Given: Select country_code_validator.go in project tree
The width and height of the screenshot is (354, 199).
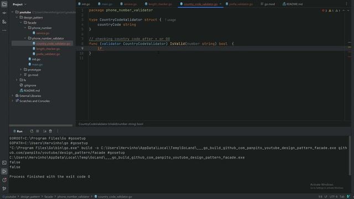Looking at the screenshot, I should pyautogui.click(x=53, y=44).
